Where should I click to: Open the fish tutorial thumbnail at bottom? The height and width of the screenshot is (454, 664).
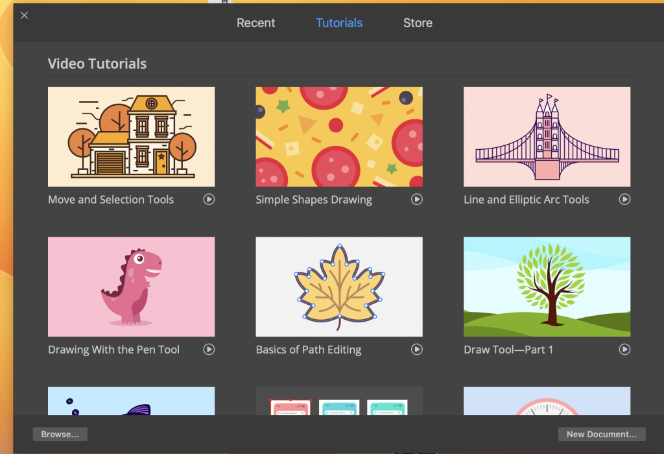tap(131, 401)
